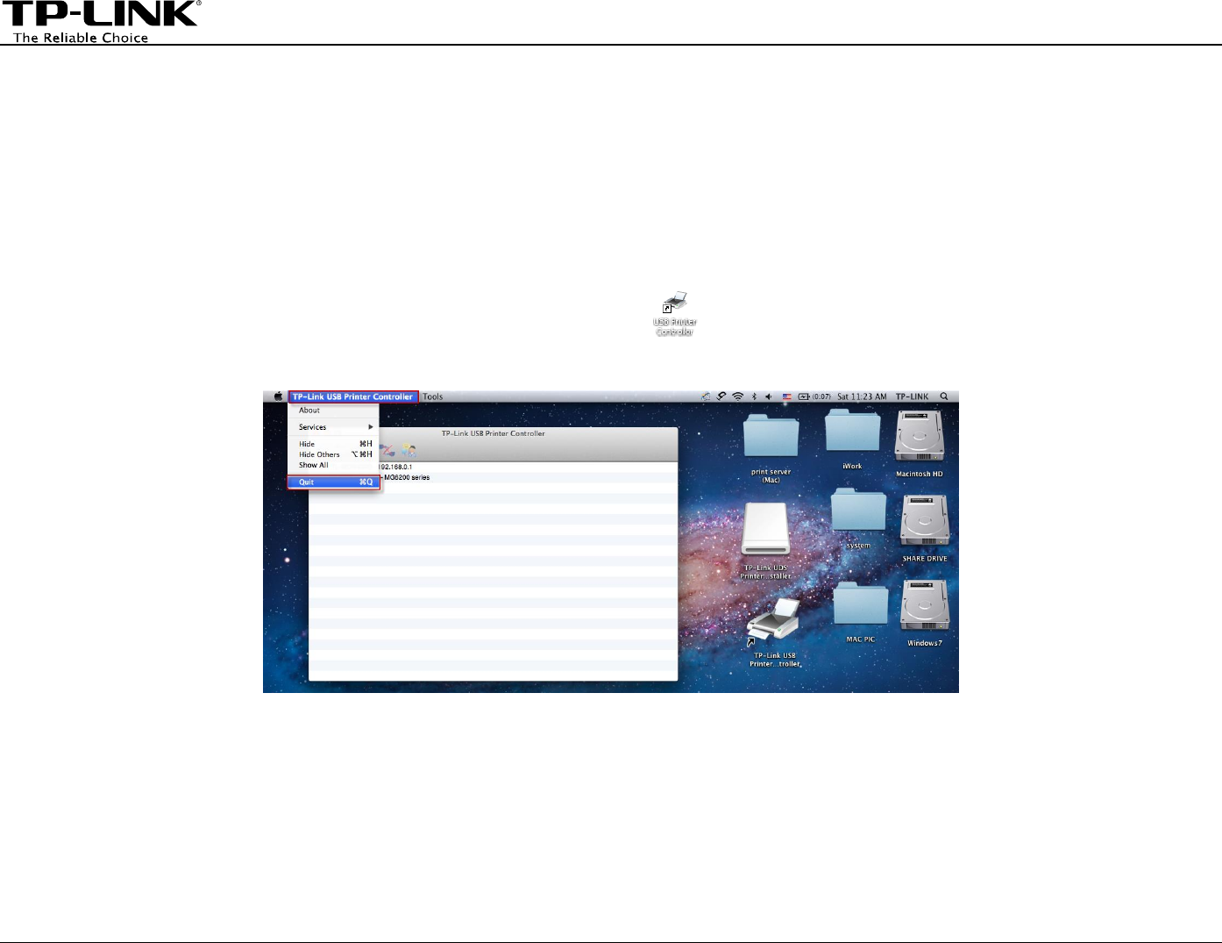This screenshot has width=1222, height=943.
Task: Open the Tools menu in menu bar
Action: pyautogui.click(x=433, y=396)
